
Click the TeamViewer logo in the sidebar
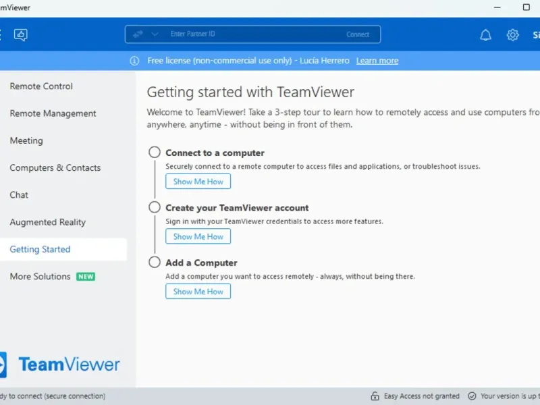pyautogui.click(x=60, y=364)
